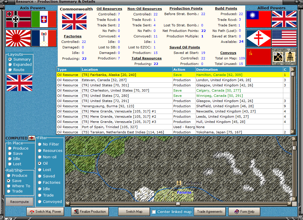Click the crossed hammers resource icon
Image resolution: width=303 pixels, height=220 pixels.
pos(278,57)
